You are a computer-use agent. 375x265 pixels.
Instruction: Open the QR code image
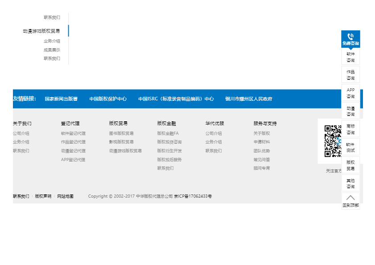click(333, 141)
